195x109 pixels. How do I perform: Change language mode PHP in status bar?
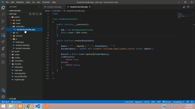(x=159, y=102)
